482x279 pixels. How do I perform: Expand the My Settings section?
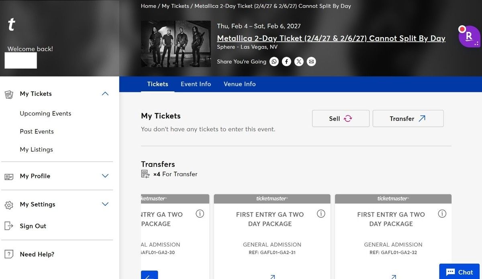pyautogui.click(x=105, y=204)
